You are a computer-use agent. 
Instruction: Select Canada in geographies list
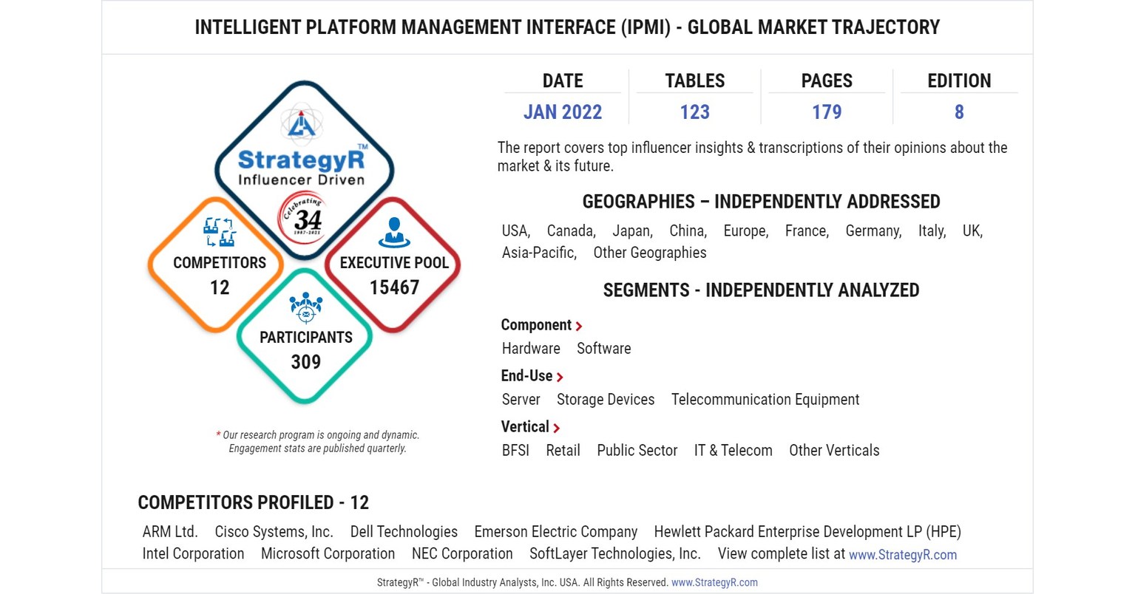tap(572, 231)
